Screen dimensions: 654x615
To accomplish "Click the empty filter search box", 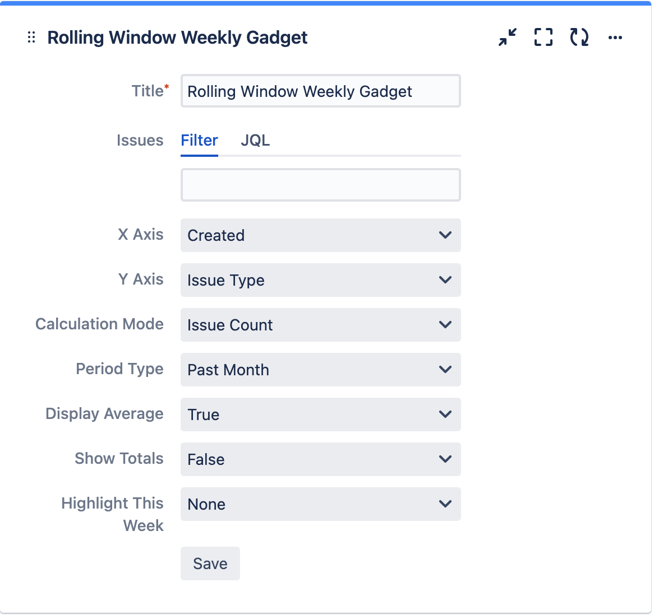I will click(320, 184).
